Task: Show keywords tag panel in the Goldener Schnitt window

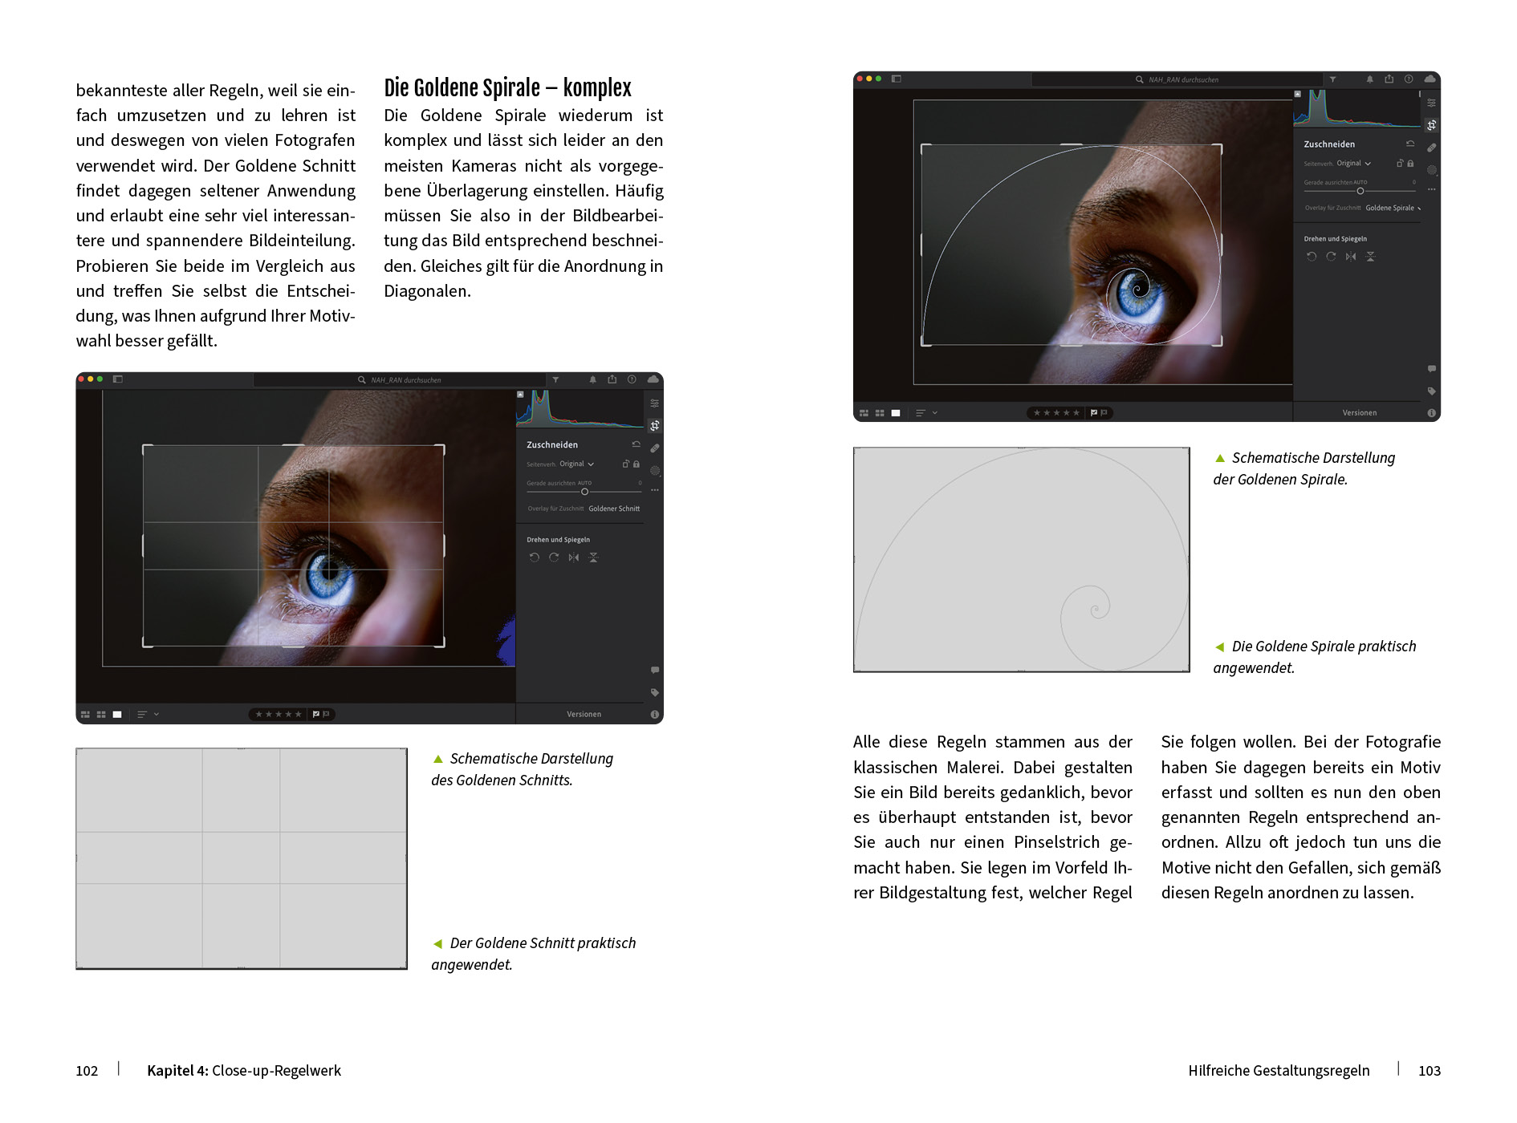Action: click(x=654, y=692)
